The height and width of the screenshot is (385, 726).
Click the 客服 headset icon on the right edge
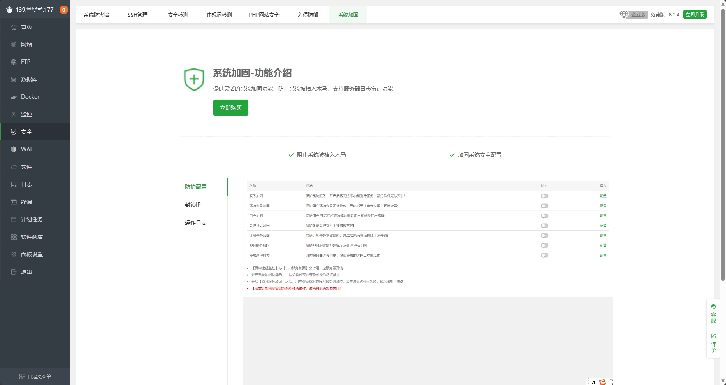click(x=713, y=307)
